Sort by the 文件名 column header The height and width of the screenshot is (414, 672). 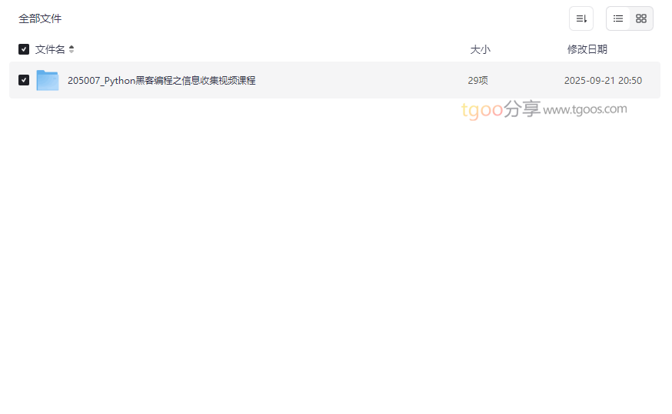(x=50, y=49)
